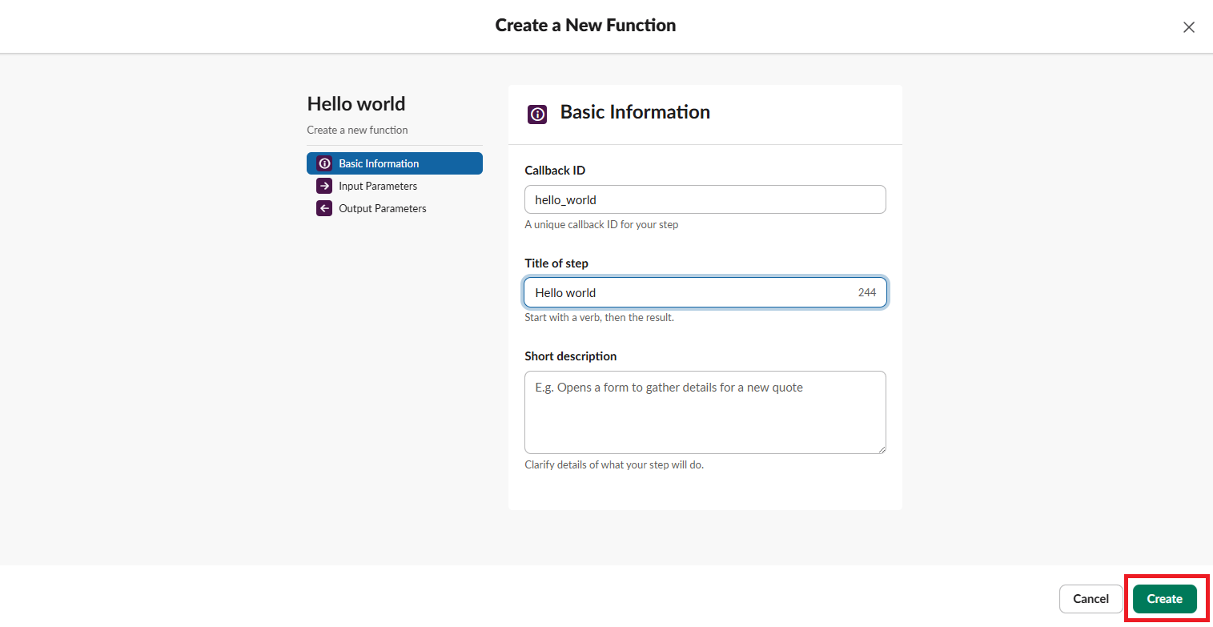Viewport: 1213px width, 627px height.
Task: Click the Callback ID field label
Action: [555, 171]
